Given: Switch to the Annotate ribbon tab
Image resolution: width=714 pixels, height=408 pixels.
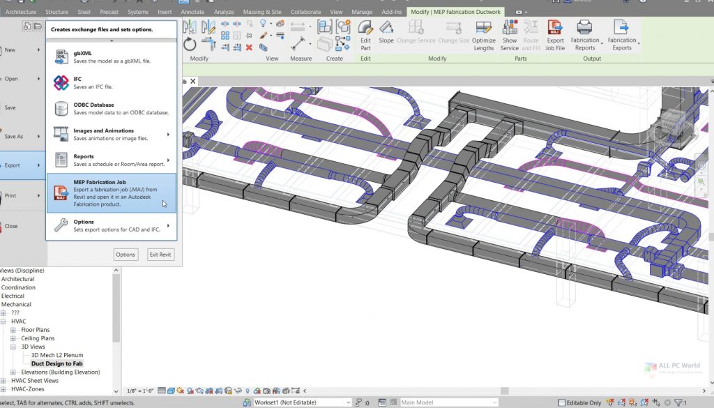Looking at the screenshot, I should [191, 12].
